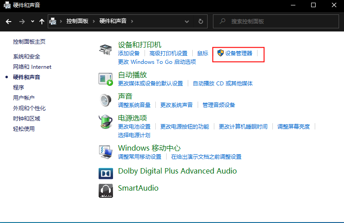The width and height of the screenshot is (344, 223).
Task: Click 更改媒体或设备的默认设置 link
Action: (150, 84)
